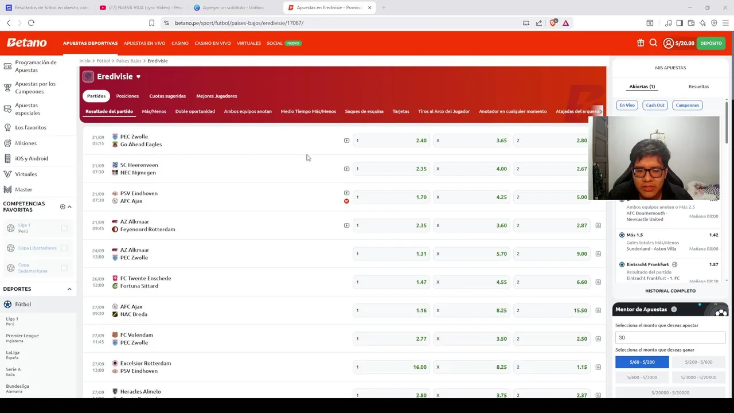
Task: Open stats icon for AFC Ajax vs NAC Breda
Action: click(598, 310)
